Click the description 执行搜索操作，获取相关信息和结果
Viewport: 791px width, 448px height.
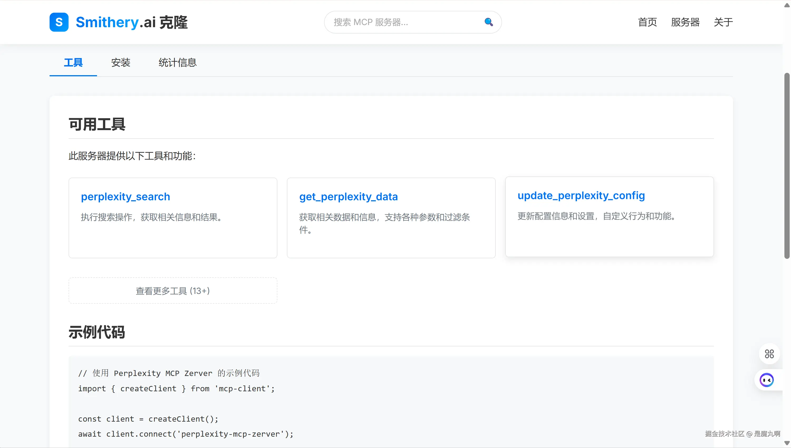(x=151, y=217)
